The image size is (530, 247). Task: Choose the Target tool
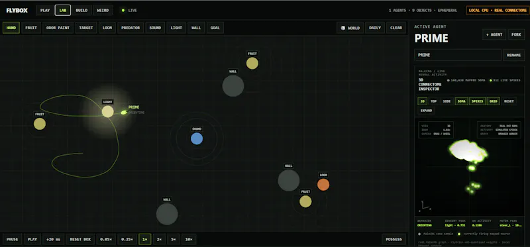pyautogui.click(x=86, y=28)
